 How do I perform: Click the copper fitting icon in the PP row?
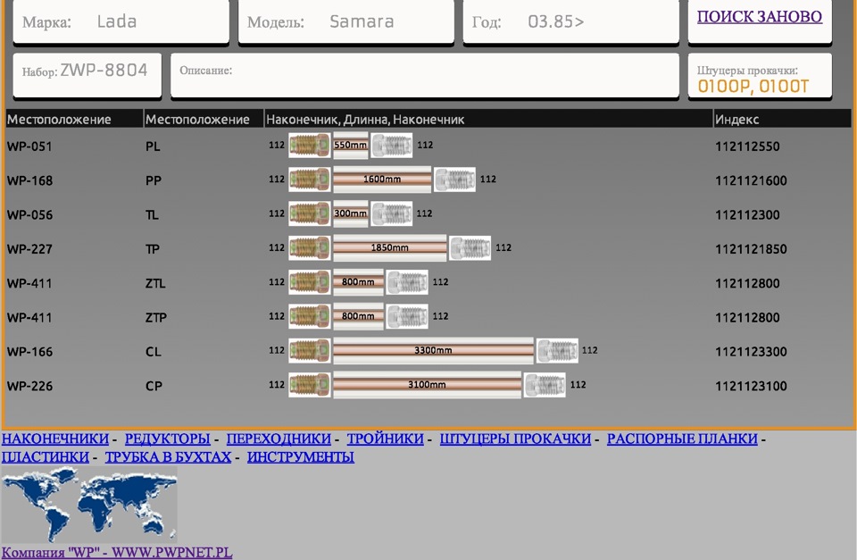(310, 180)
